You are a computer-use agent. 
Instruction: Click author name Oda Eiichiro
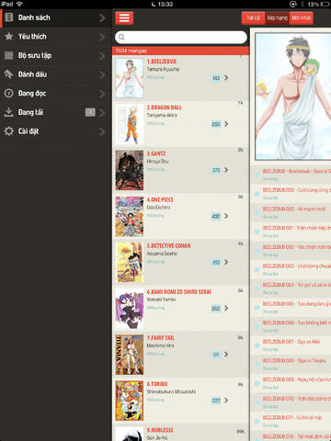[158, 208]
